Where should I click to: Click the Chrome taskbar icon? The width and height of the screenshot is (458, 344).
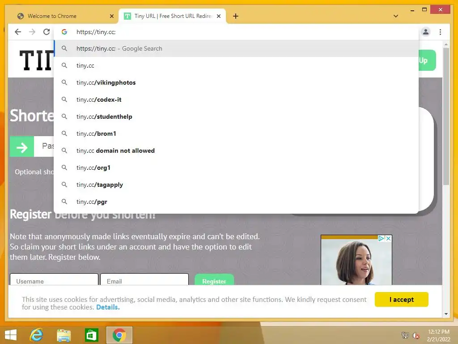(x=119, y=335)
